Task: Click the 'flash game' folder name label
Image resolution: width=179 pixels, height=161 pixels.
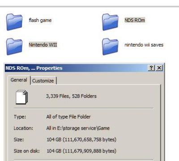Action: (x=40, y=20)
